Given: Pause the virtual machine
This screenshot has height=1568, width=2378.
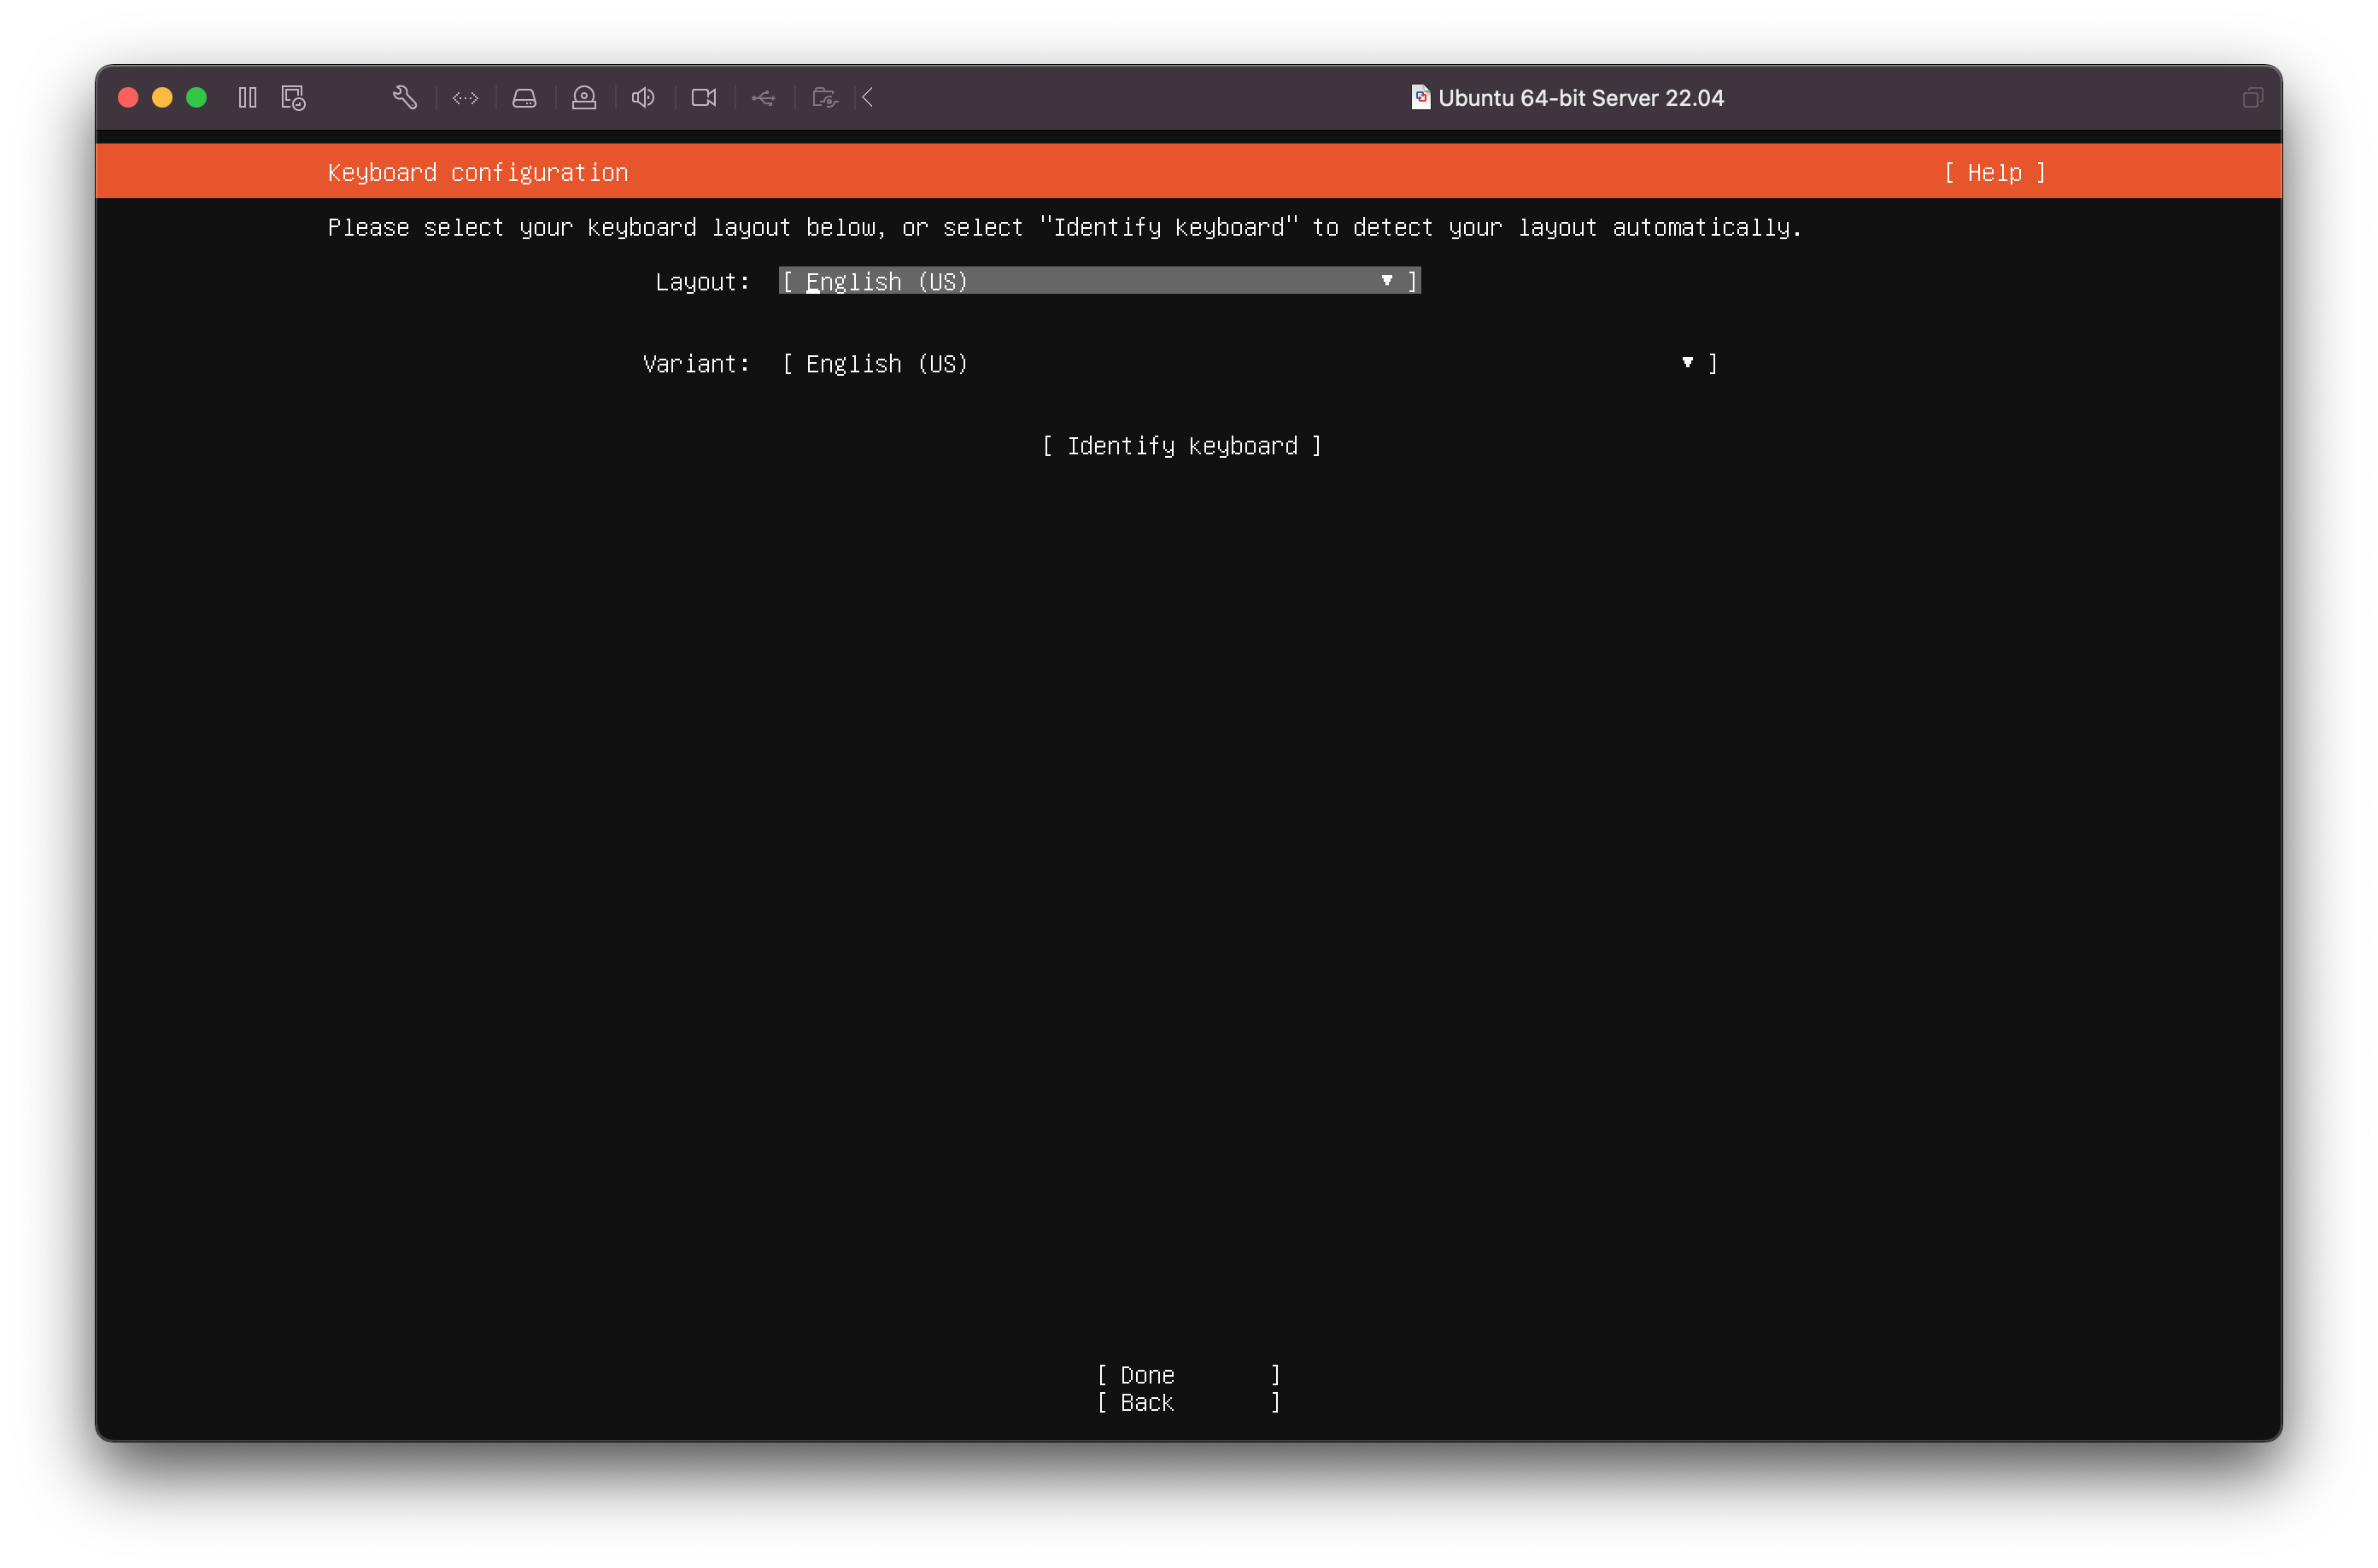Looking at the screenshot, I should pos(247,97).
